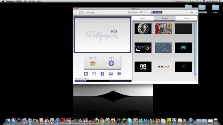The image size is (223, 125).
Task: Share via the email envelope icon
Action: 94,74
